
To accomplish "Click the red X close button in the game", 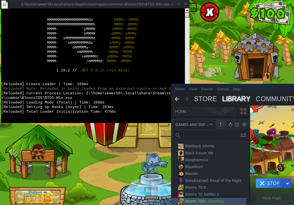I will coord(209,12).
